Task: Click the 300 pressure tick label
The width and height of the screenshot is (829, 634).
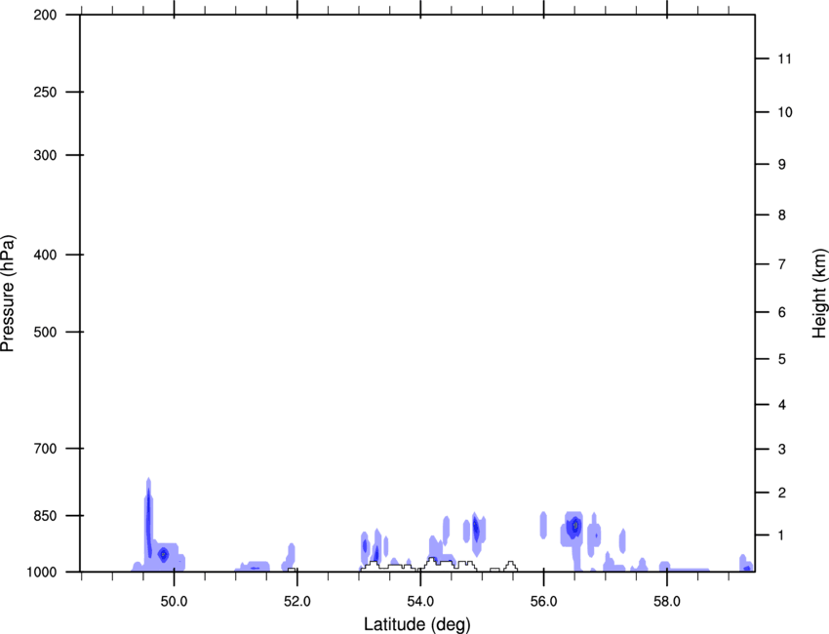Action: [45, 155]
